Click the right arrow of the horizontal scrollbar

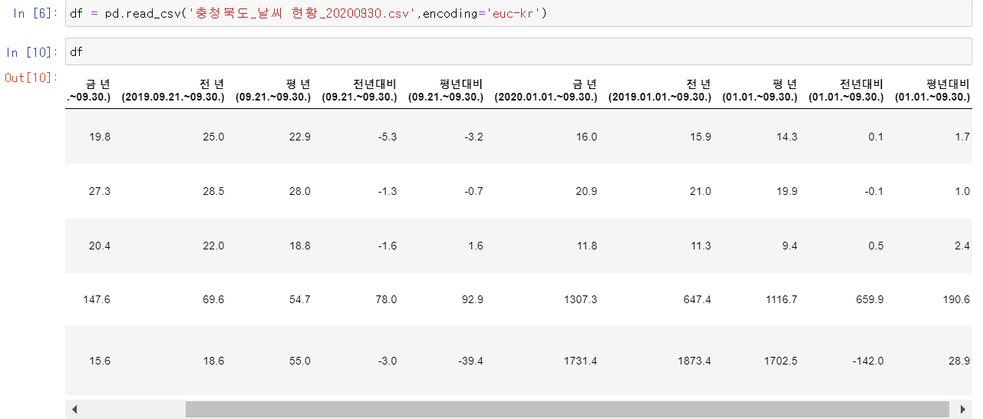pyautogui.click(x=963, y=410)
